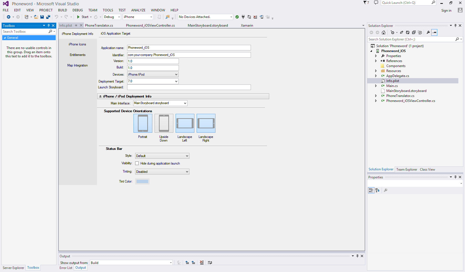The image size is (465, 272).
Task: Toggle the Upside Down orientation
Action: (x=164, y=123)
